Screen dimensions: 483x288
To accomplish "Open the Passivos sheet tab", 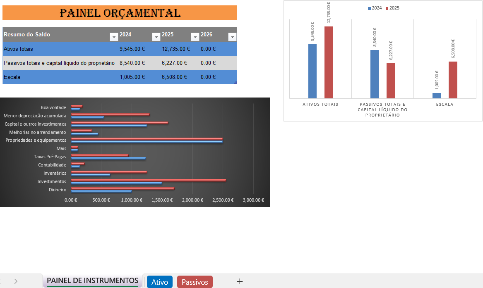I will (x=195, y=282).
